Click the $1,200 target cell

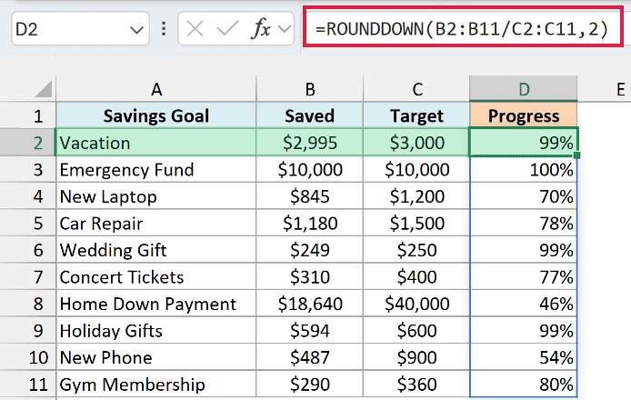click(x=416, y=196)
